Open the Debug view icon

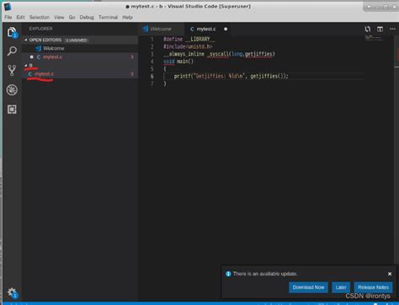[12, 90]
